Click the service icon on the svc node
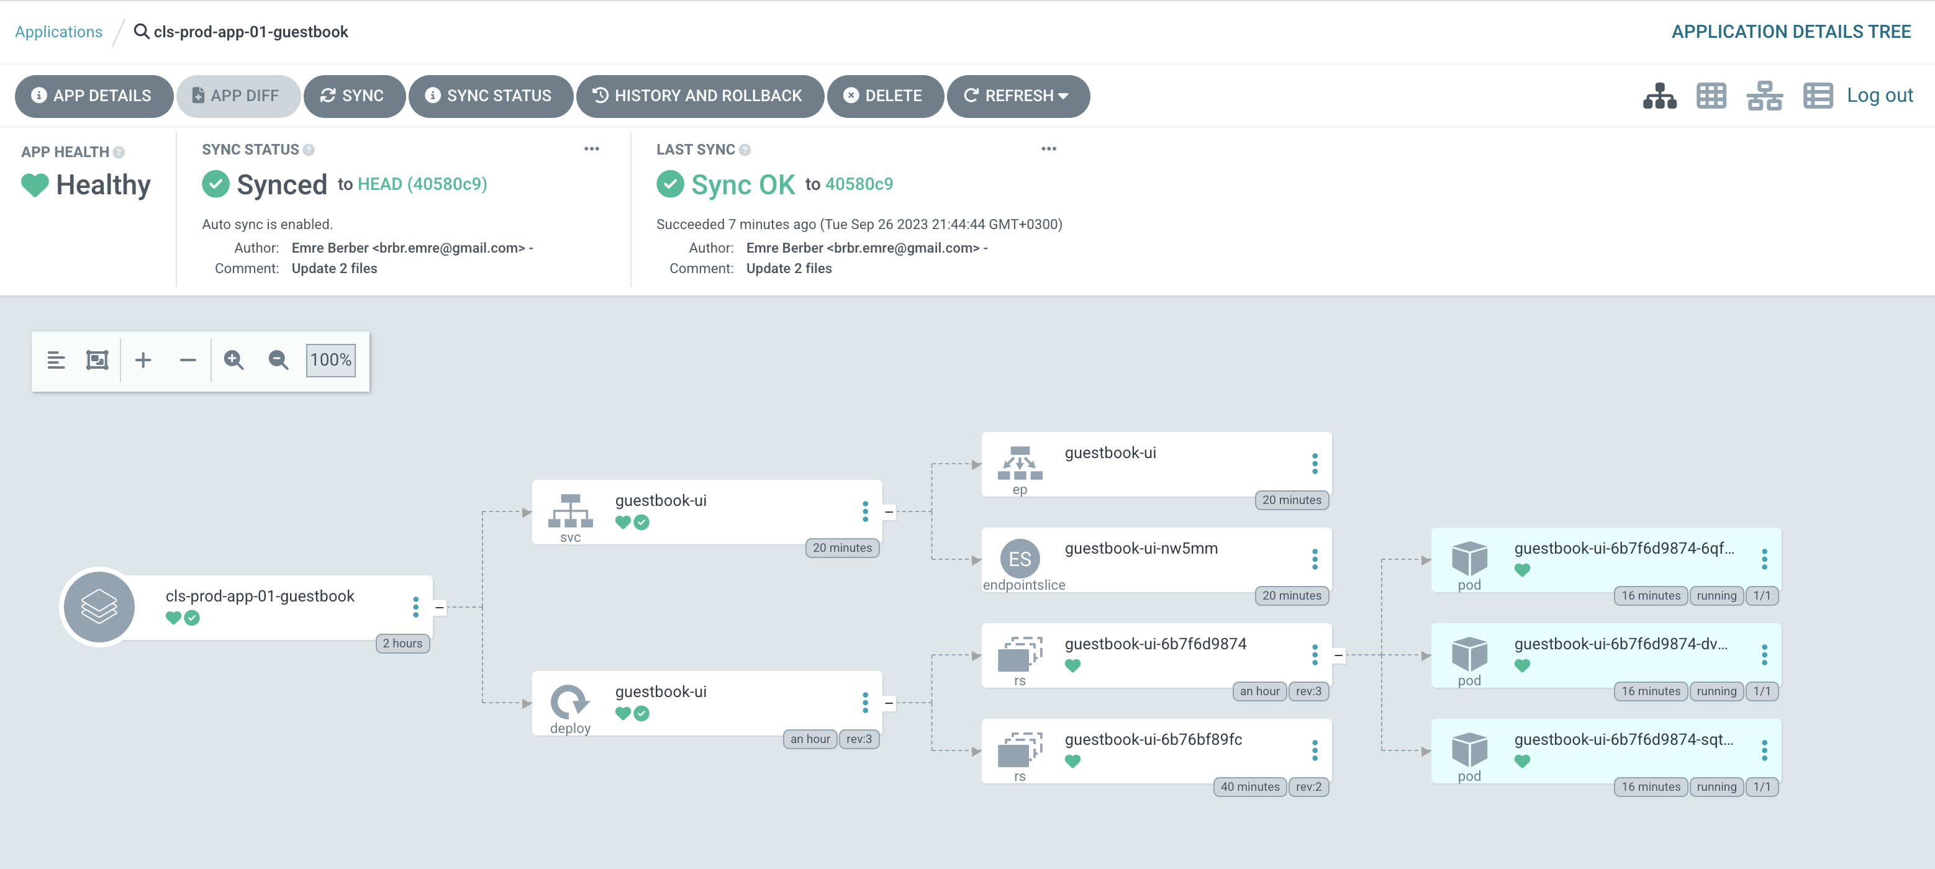Viewport: 1935px width, 869px height. pos(570,511)
